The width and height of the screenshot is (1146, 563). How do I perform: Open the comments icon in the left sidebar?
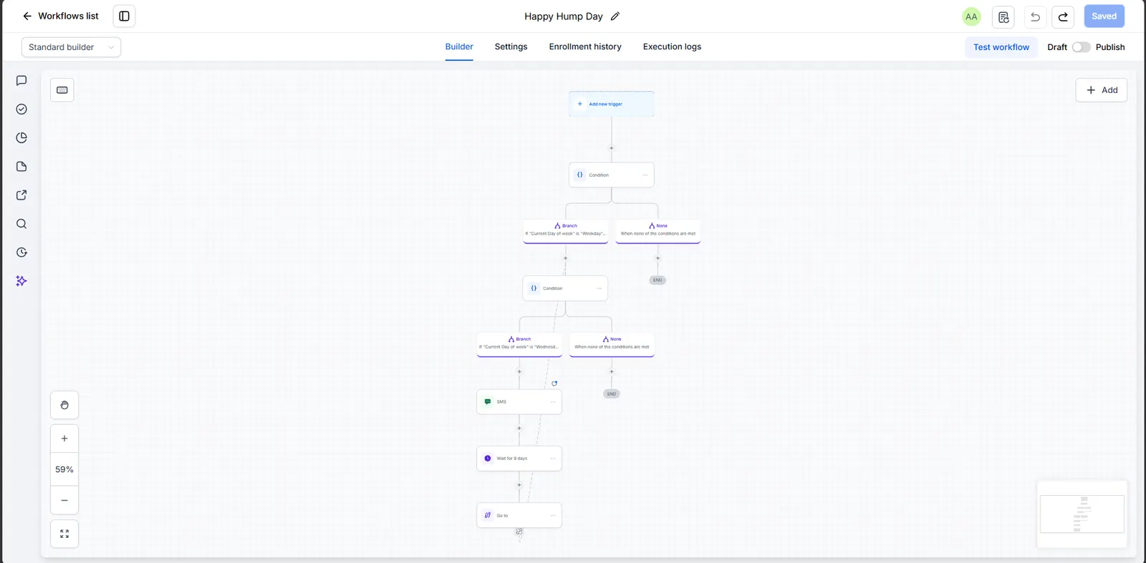click(x=21, y=81)
